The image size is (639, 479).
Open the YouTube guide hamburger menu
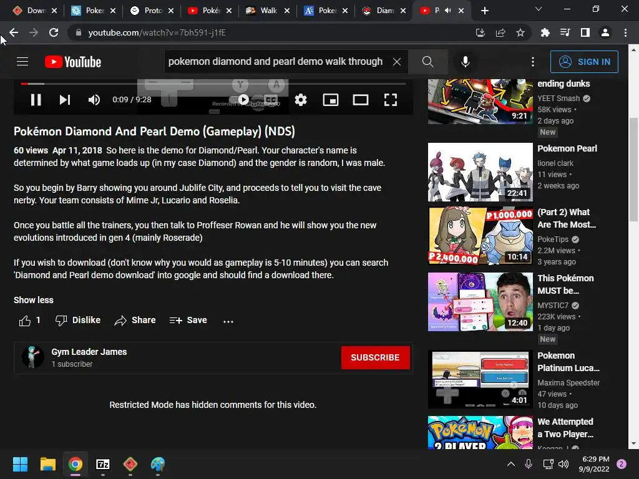coord(22,62)
